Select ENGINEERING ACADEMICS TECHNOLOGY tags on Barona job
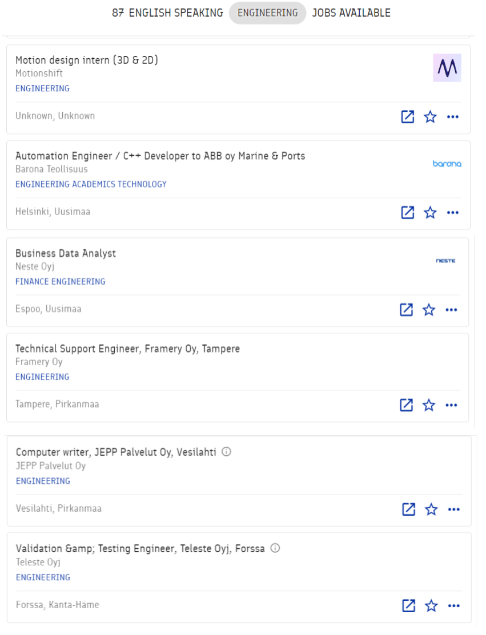 tap(91, 184)
